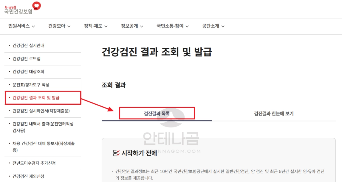Click the 시작하기 전에 heading text
The height and width of the screenshot is (182, 342).
pyautogui.click(x=139, y=153)
